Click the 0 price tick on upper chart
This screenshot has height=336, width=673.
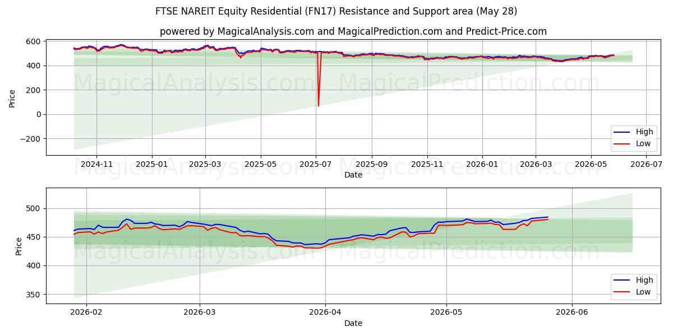38,114
